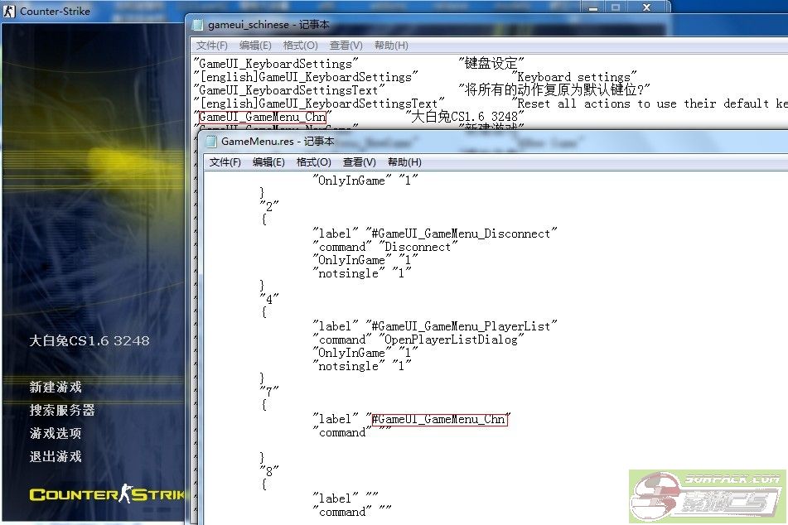The image size is (788, 525).
Task: Open 游戏选项 in the game menu
Action: point(56,433)
